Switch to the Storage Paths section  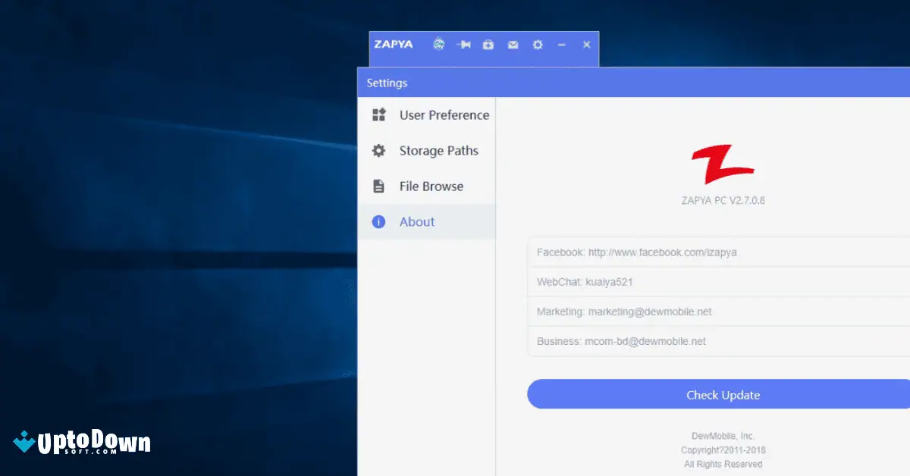pos(438,150)
